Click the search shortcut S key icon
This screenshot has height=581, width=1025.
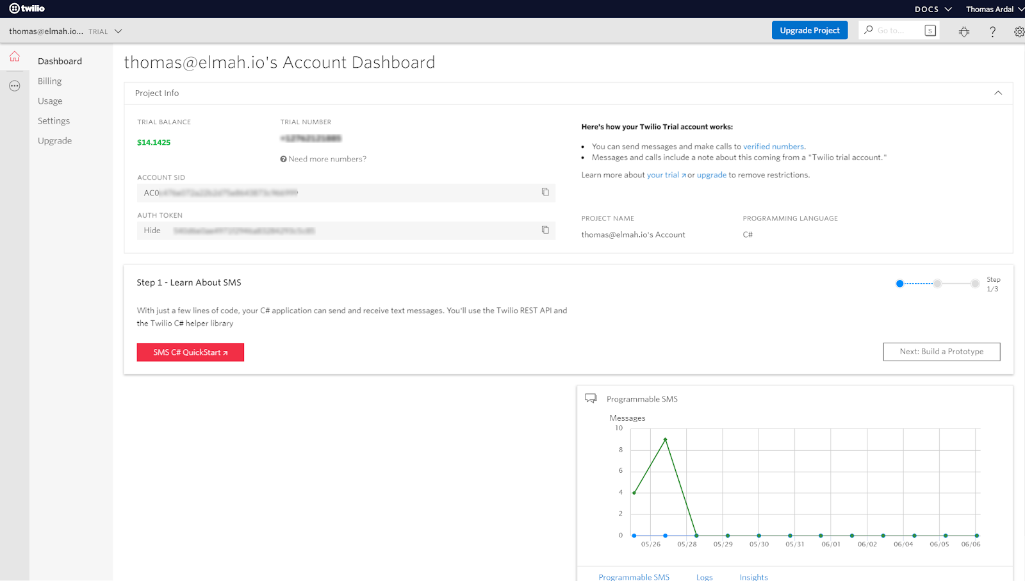[x=930, y=30]
